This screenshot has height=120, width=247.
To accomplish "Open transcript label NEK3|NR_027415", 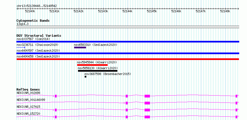I will 28,107.
